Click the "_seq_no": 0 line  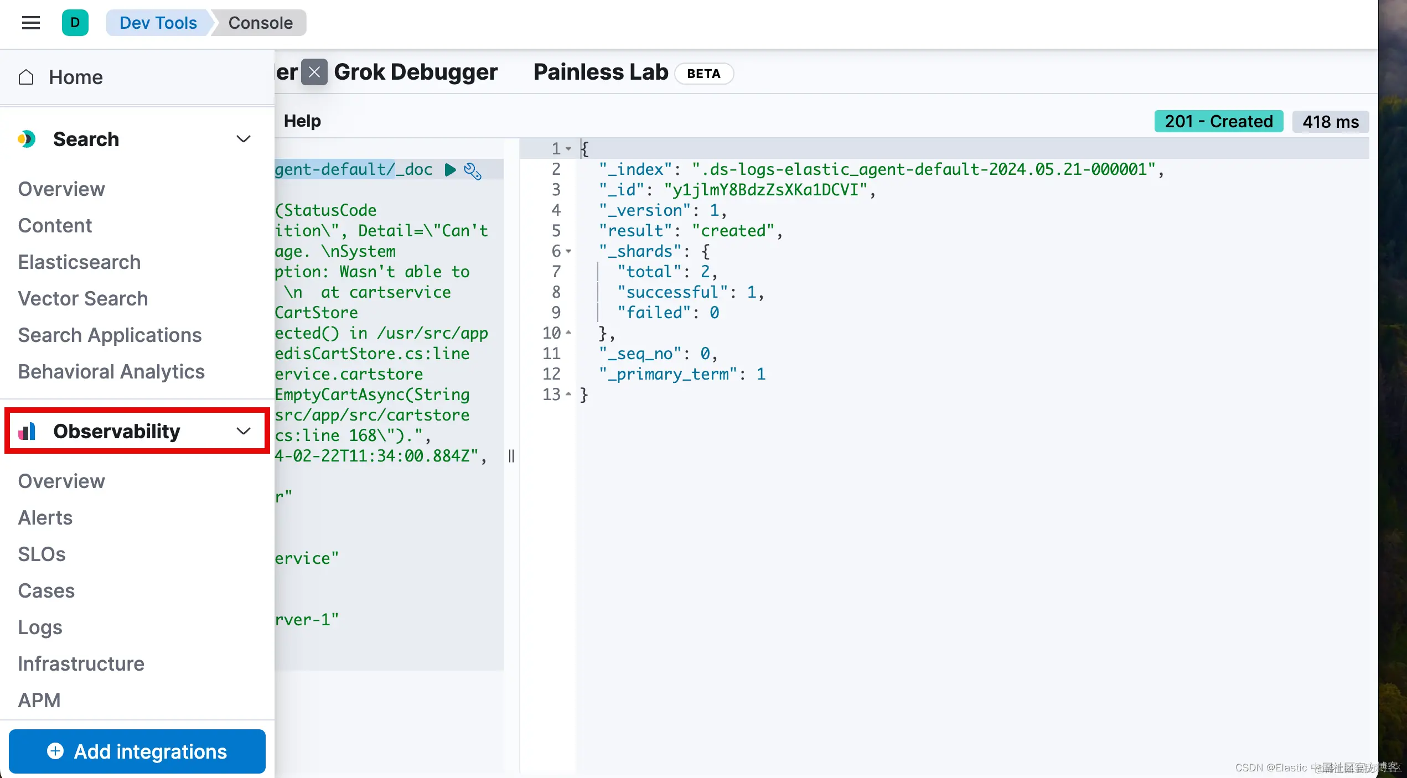pyautogui.click(x=659, y=353)
